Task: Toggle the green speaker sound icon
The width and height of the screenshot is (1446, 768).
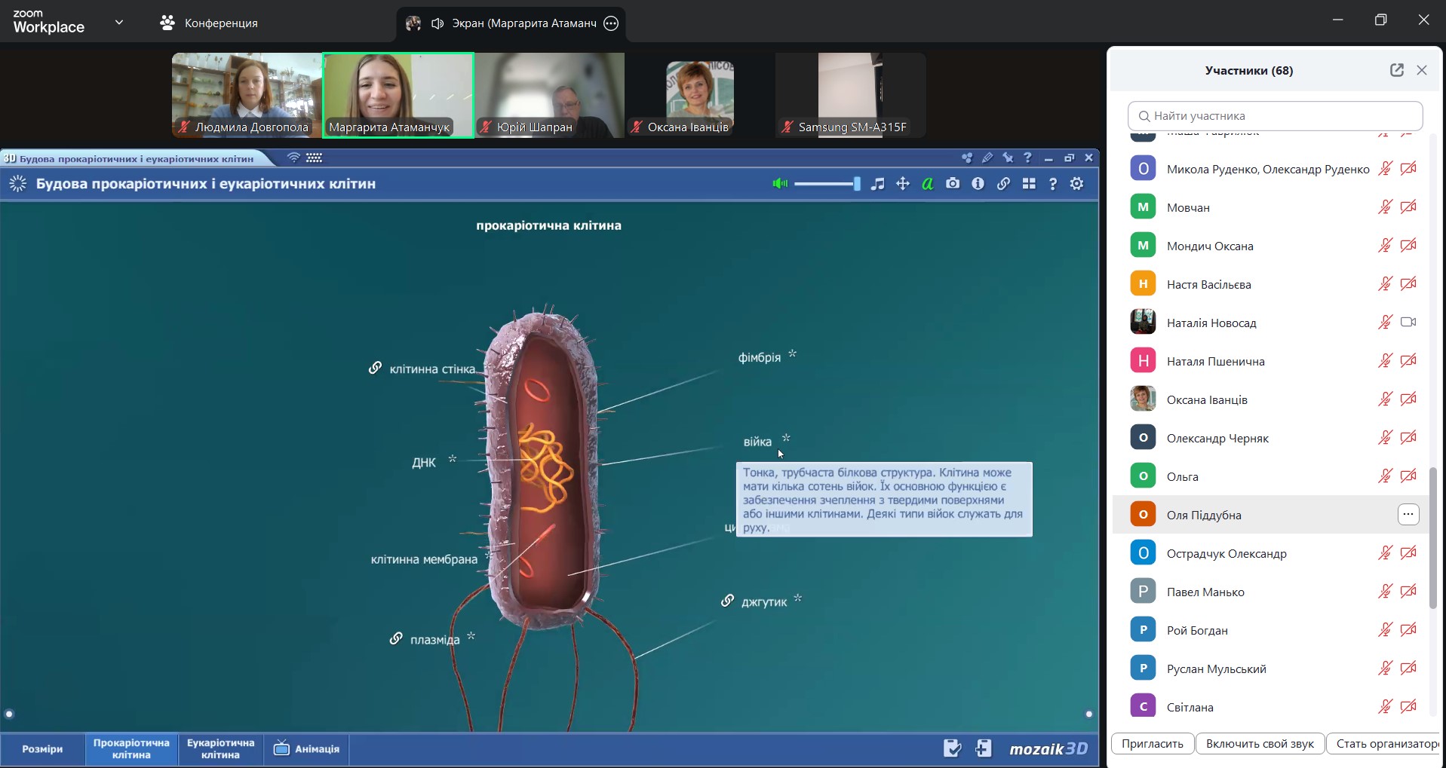Action: click(780, 184)
